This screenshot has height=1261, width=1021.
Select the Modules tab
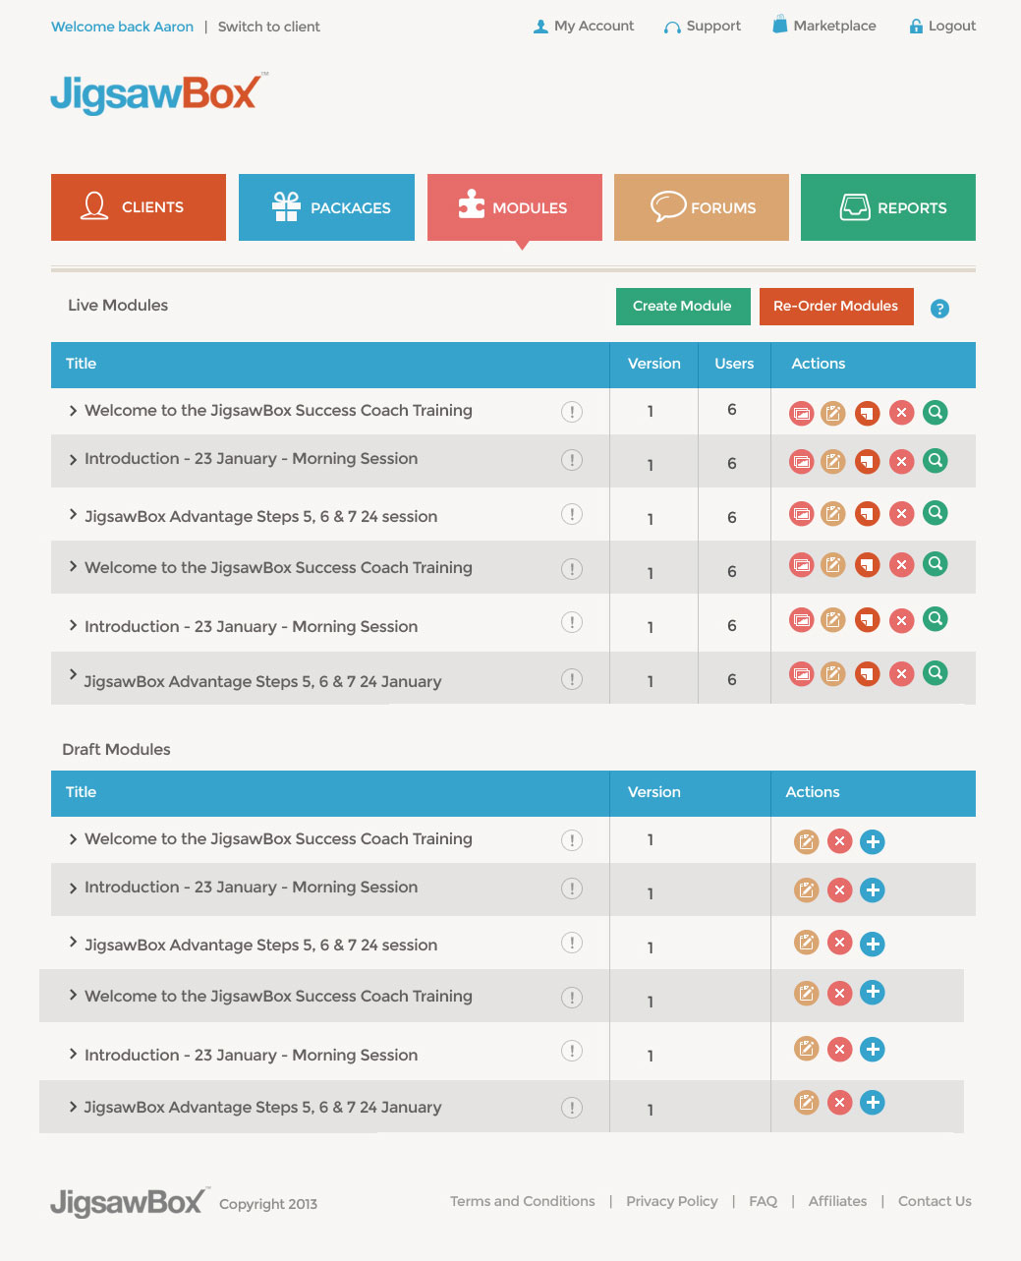click(x=515, y=207)
